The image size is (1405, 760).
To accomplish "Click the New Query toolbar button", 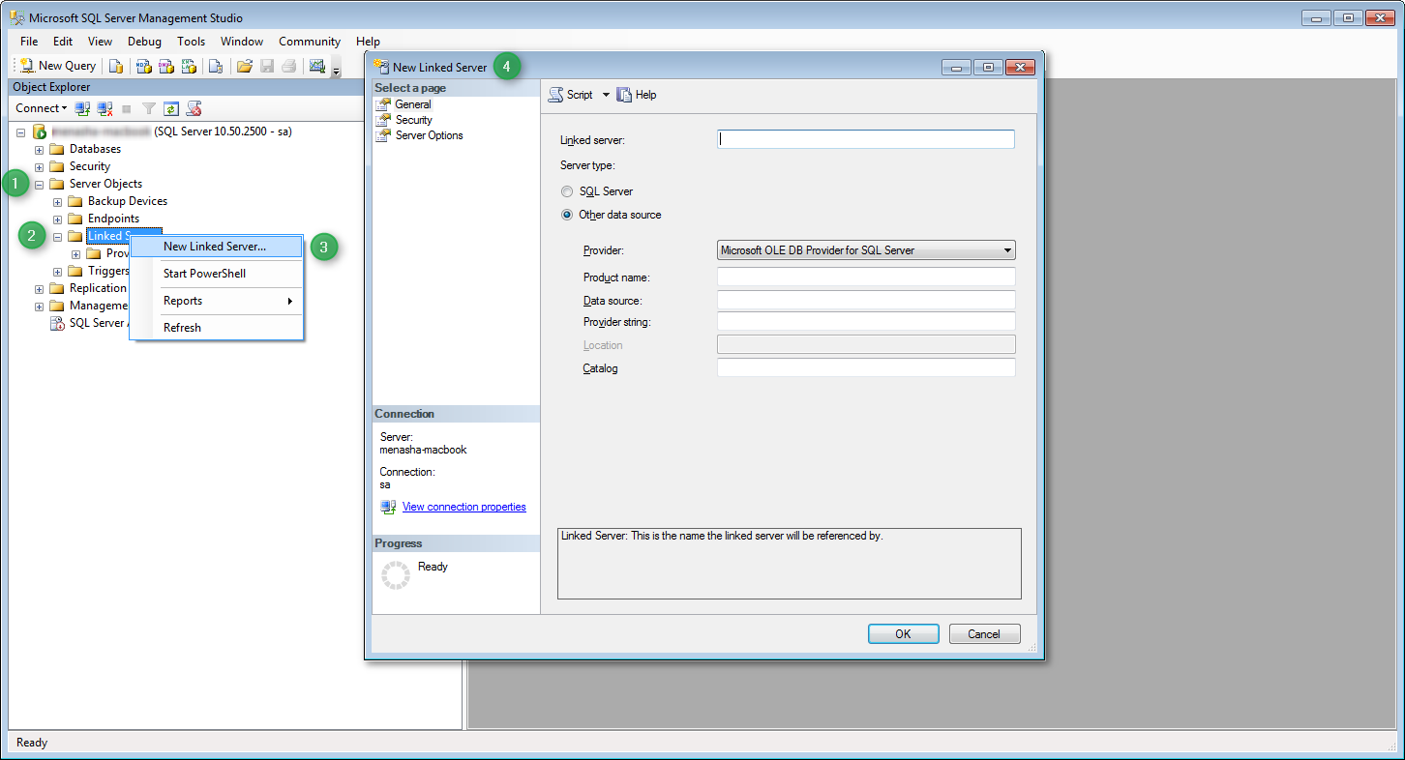I will point(58,66).
